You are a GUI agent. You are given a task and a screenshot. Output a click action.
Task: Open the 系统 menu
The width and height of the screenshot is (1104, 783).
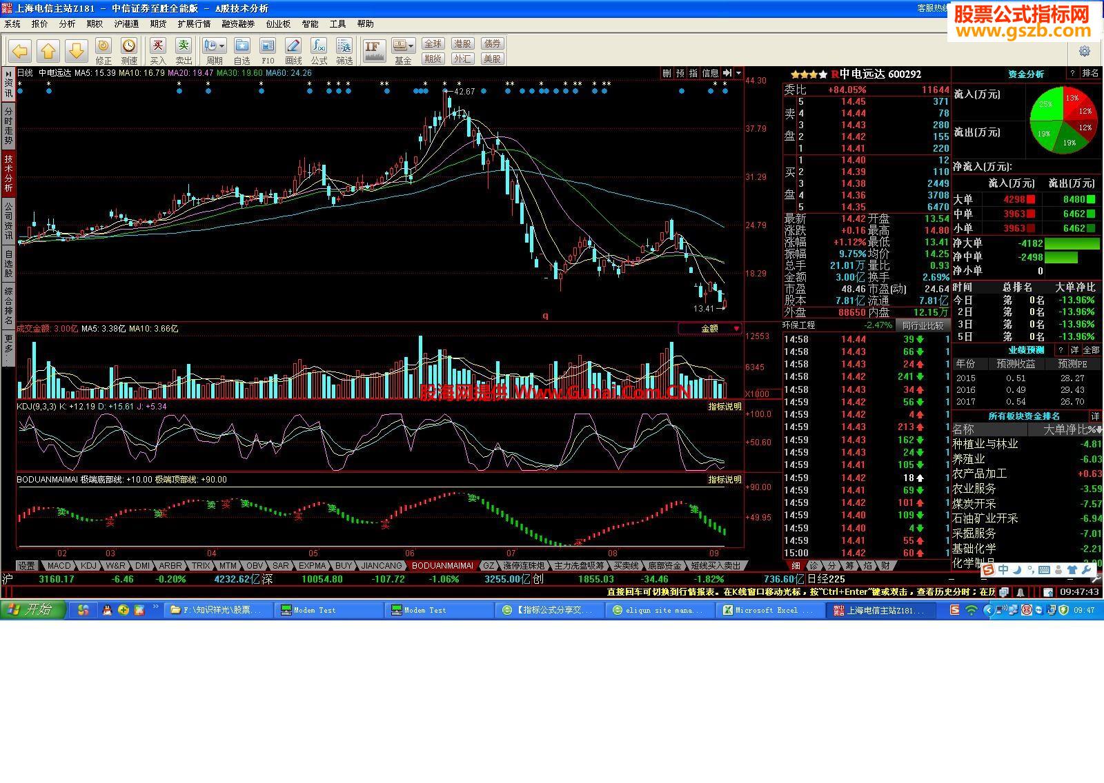12,24
